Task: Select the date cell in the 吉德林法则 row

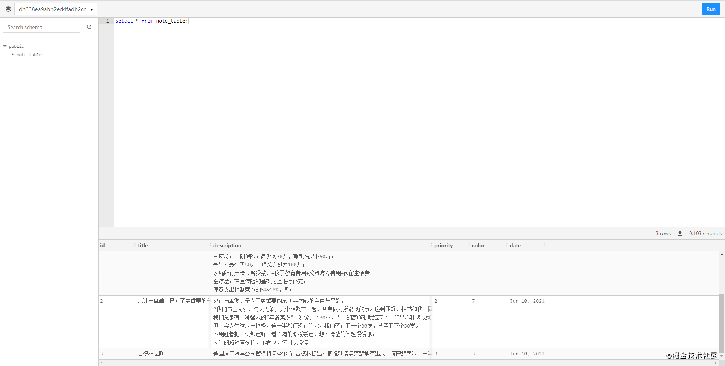Action: [x=527, y=354]
